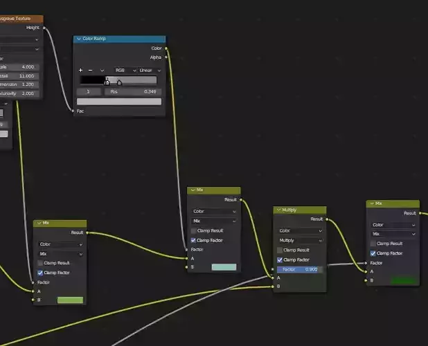Add a new color stop to Color Ramp

[80, 71]
